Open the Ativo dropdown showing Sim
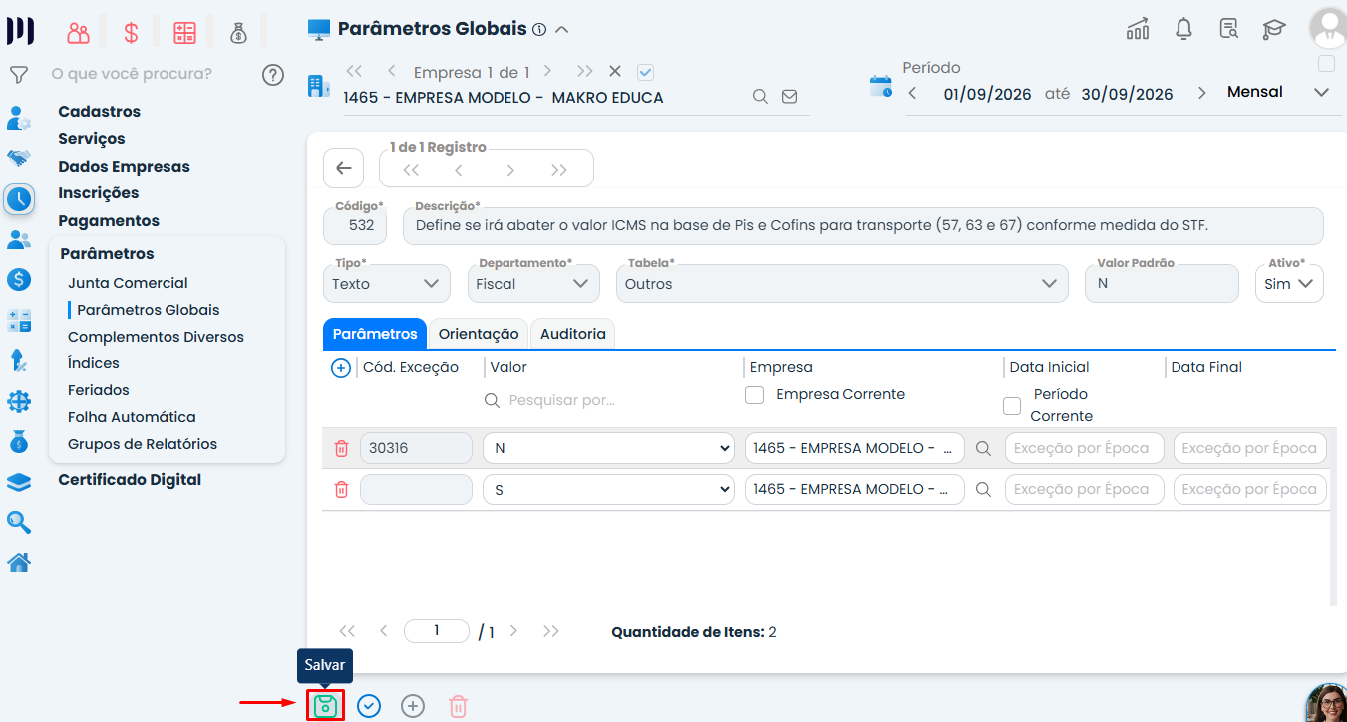Viewport: 1347px width, 722px height. (1289, 284)
